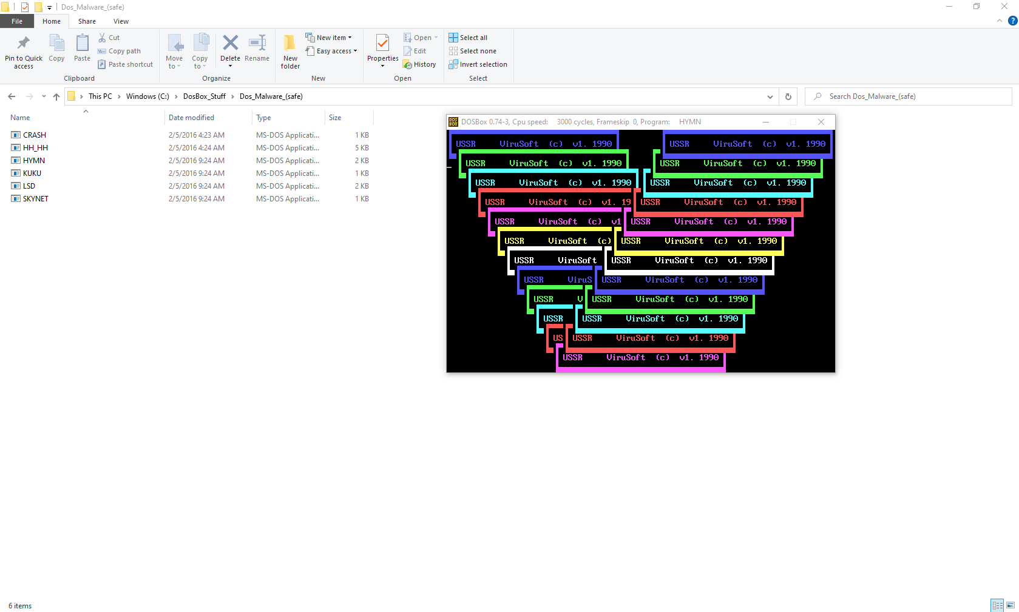Click Select none
1019x612 pixels.
click(473, 51)
